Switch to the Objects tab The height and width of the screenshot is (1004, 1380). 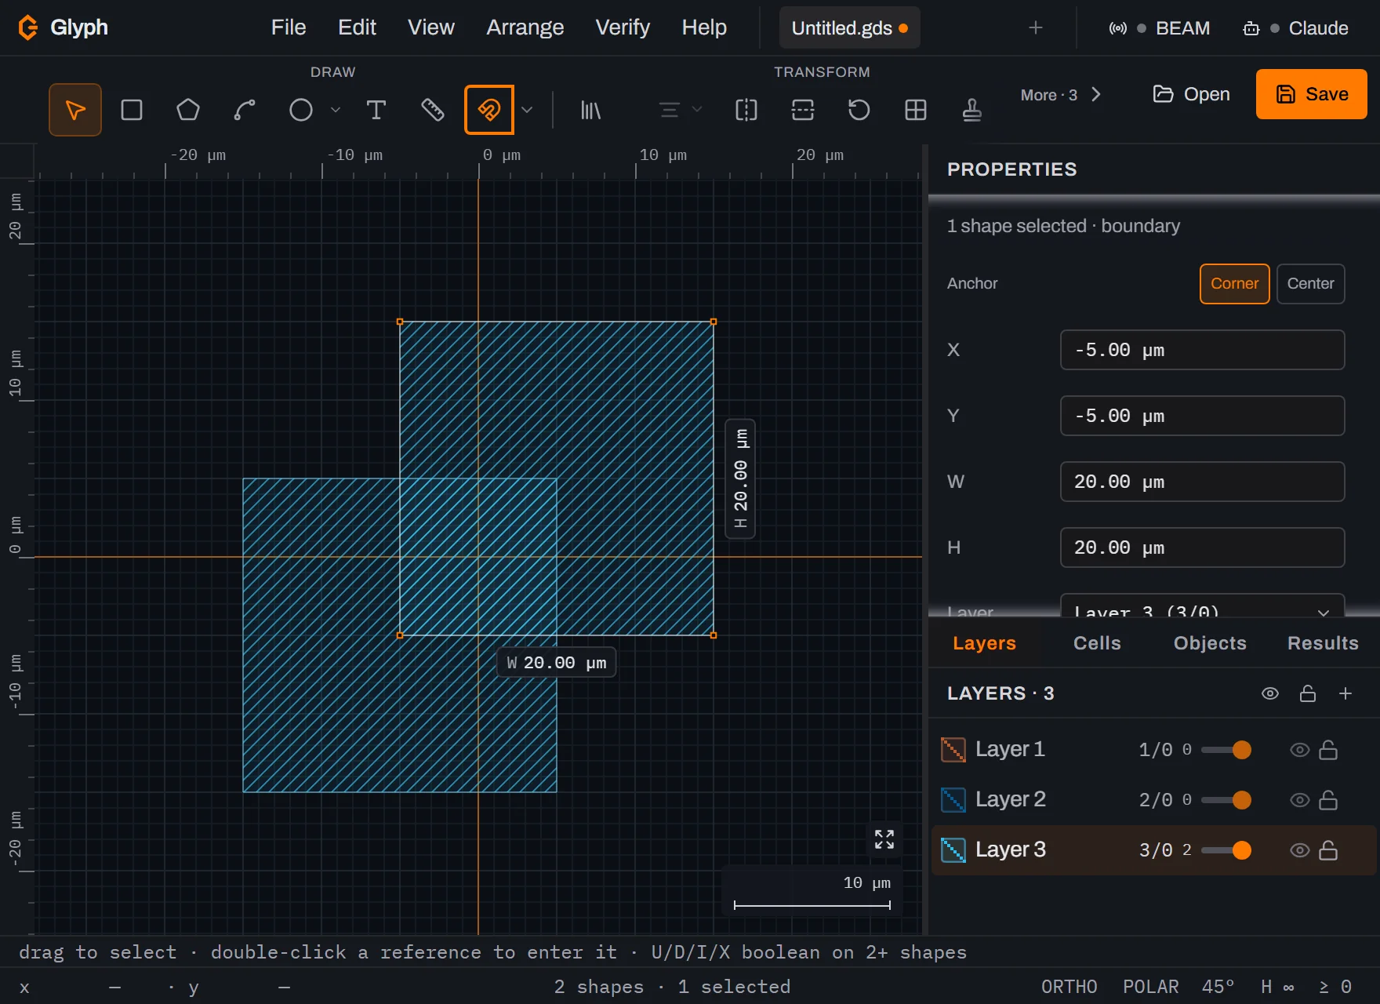(1210, 643)
